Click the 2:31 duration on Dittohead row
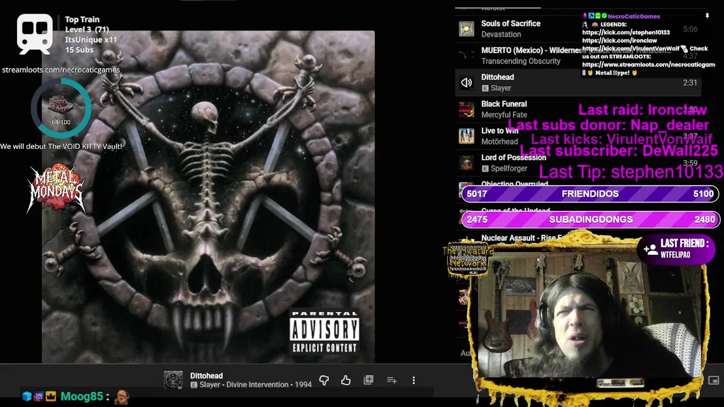Screen dimensions: 724x407 coord(690,83)
